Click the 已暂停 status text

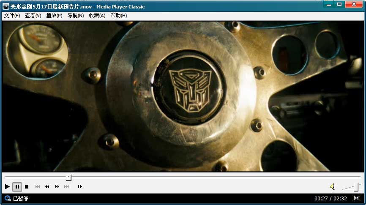pos(21,199)
